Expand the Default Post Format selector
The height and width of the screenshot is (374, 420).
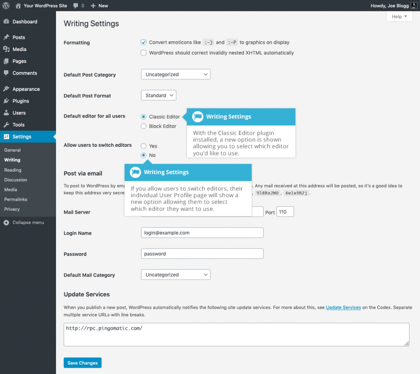click(x=158, y=95)
